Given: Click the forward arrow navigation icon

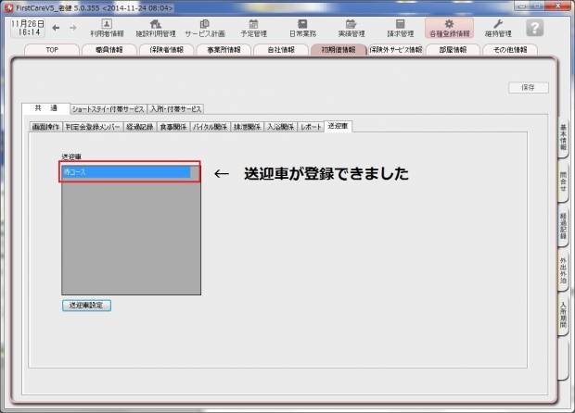Looking at the screenshot, I should click(x=72, y=28).
